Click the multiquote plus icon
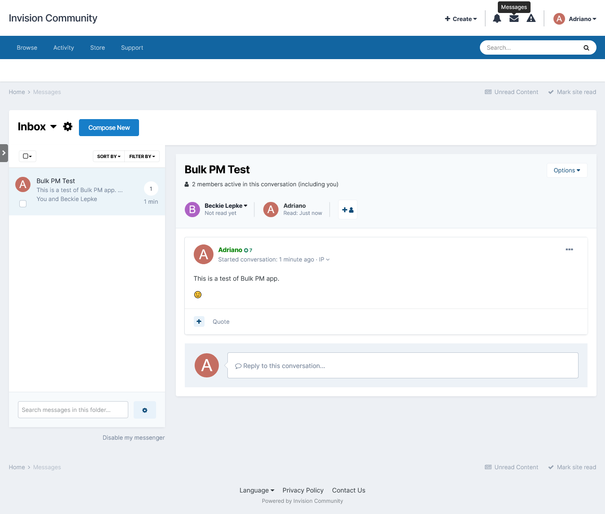This screenshot has width=605, height=514. click(199, 321)
